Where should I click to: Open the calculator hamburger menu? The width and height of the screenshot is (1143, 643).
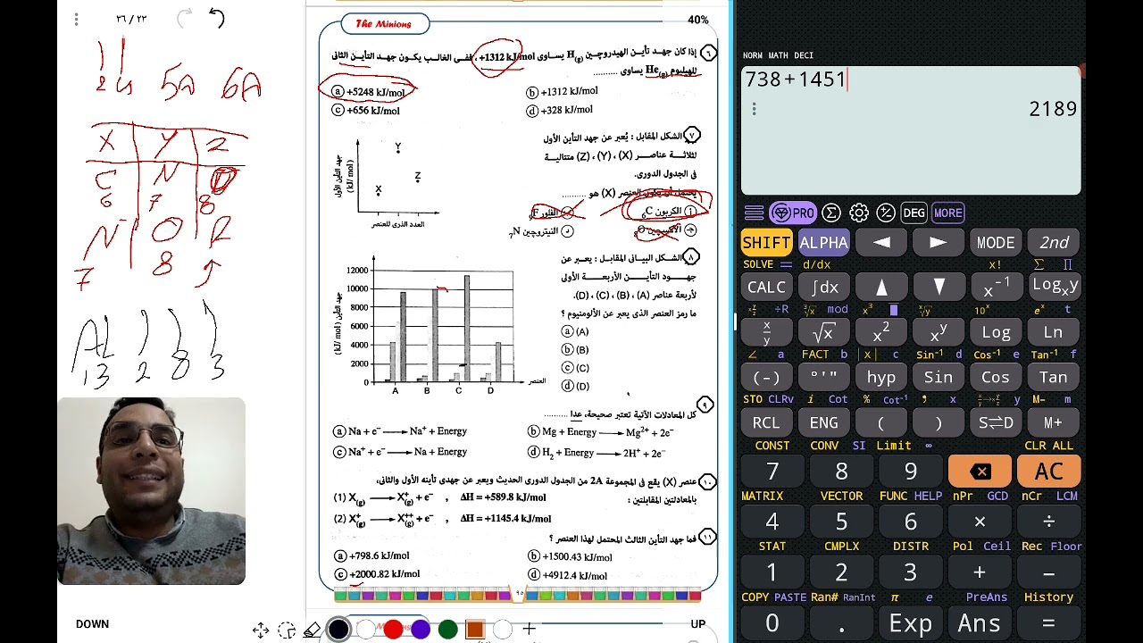click(754, 213)
